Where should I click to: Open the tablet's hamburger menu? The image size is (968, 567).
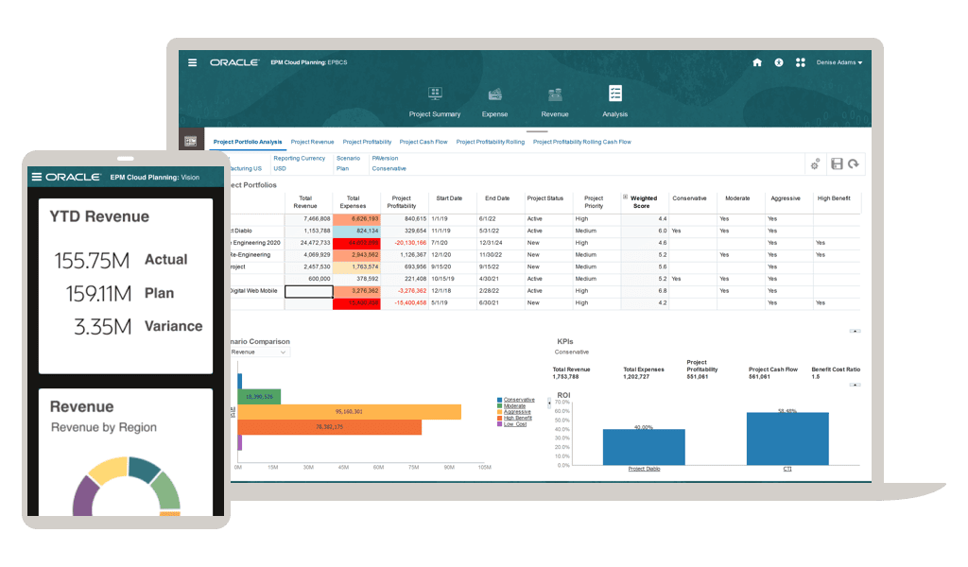(x=37, y=177)
